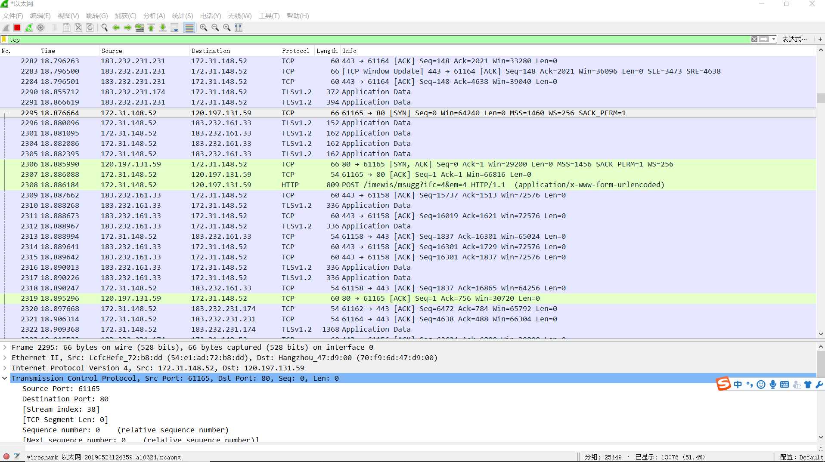Toggle auto-scroll during live capture
825x462 pixels.
pos(174,28)
